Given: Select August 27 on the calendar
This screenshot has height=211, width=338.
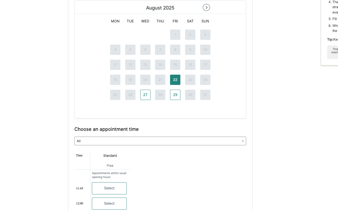Looking at the screenshot, I should 145,95.
